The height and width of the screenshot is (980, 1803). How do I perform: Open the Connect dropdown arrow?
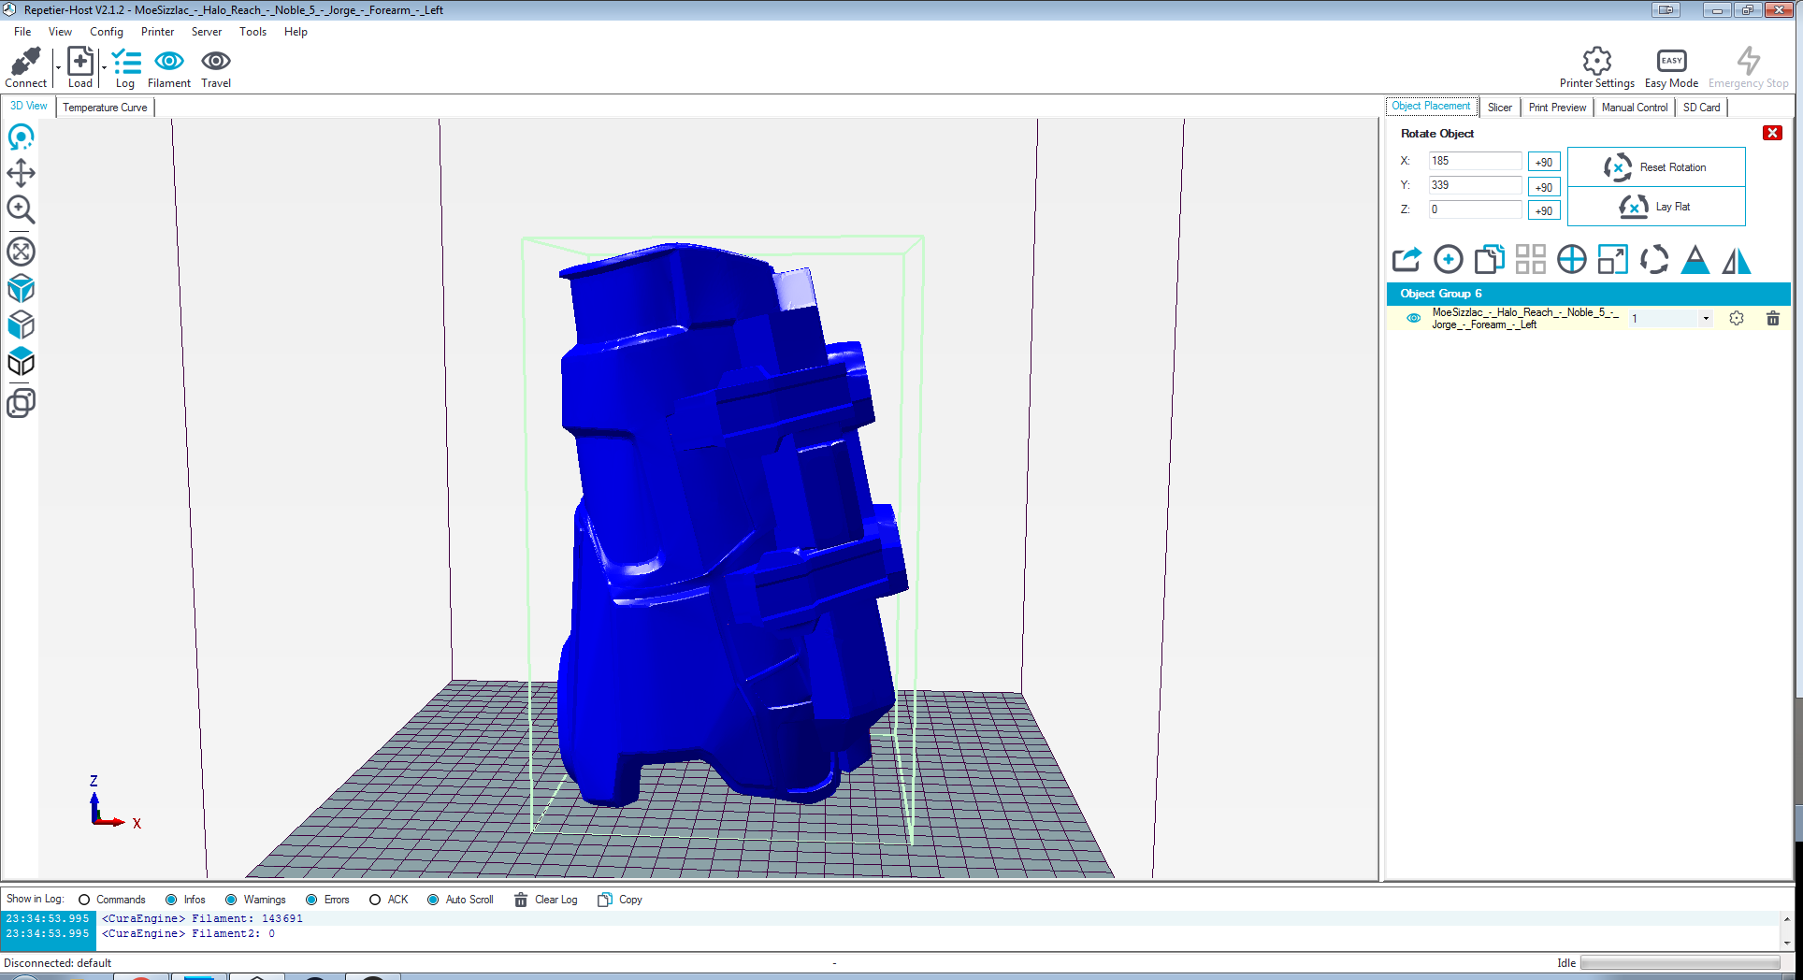[x=58, y=68]
